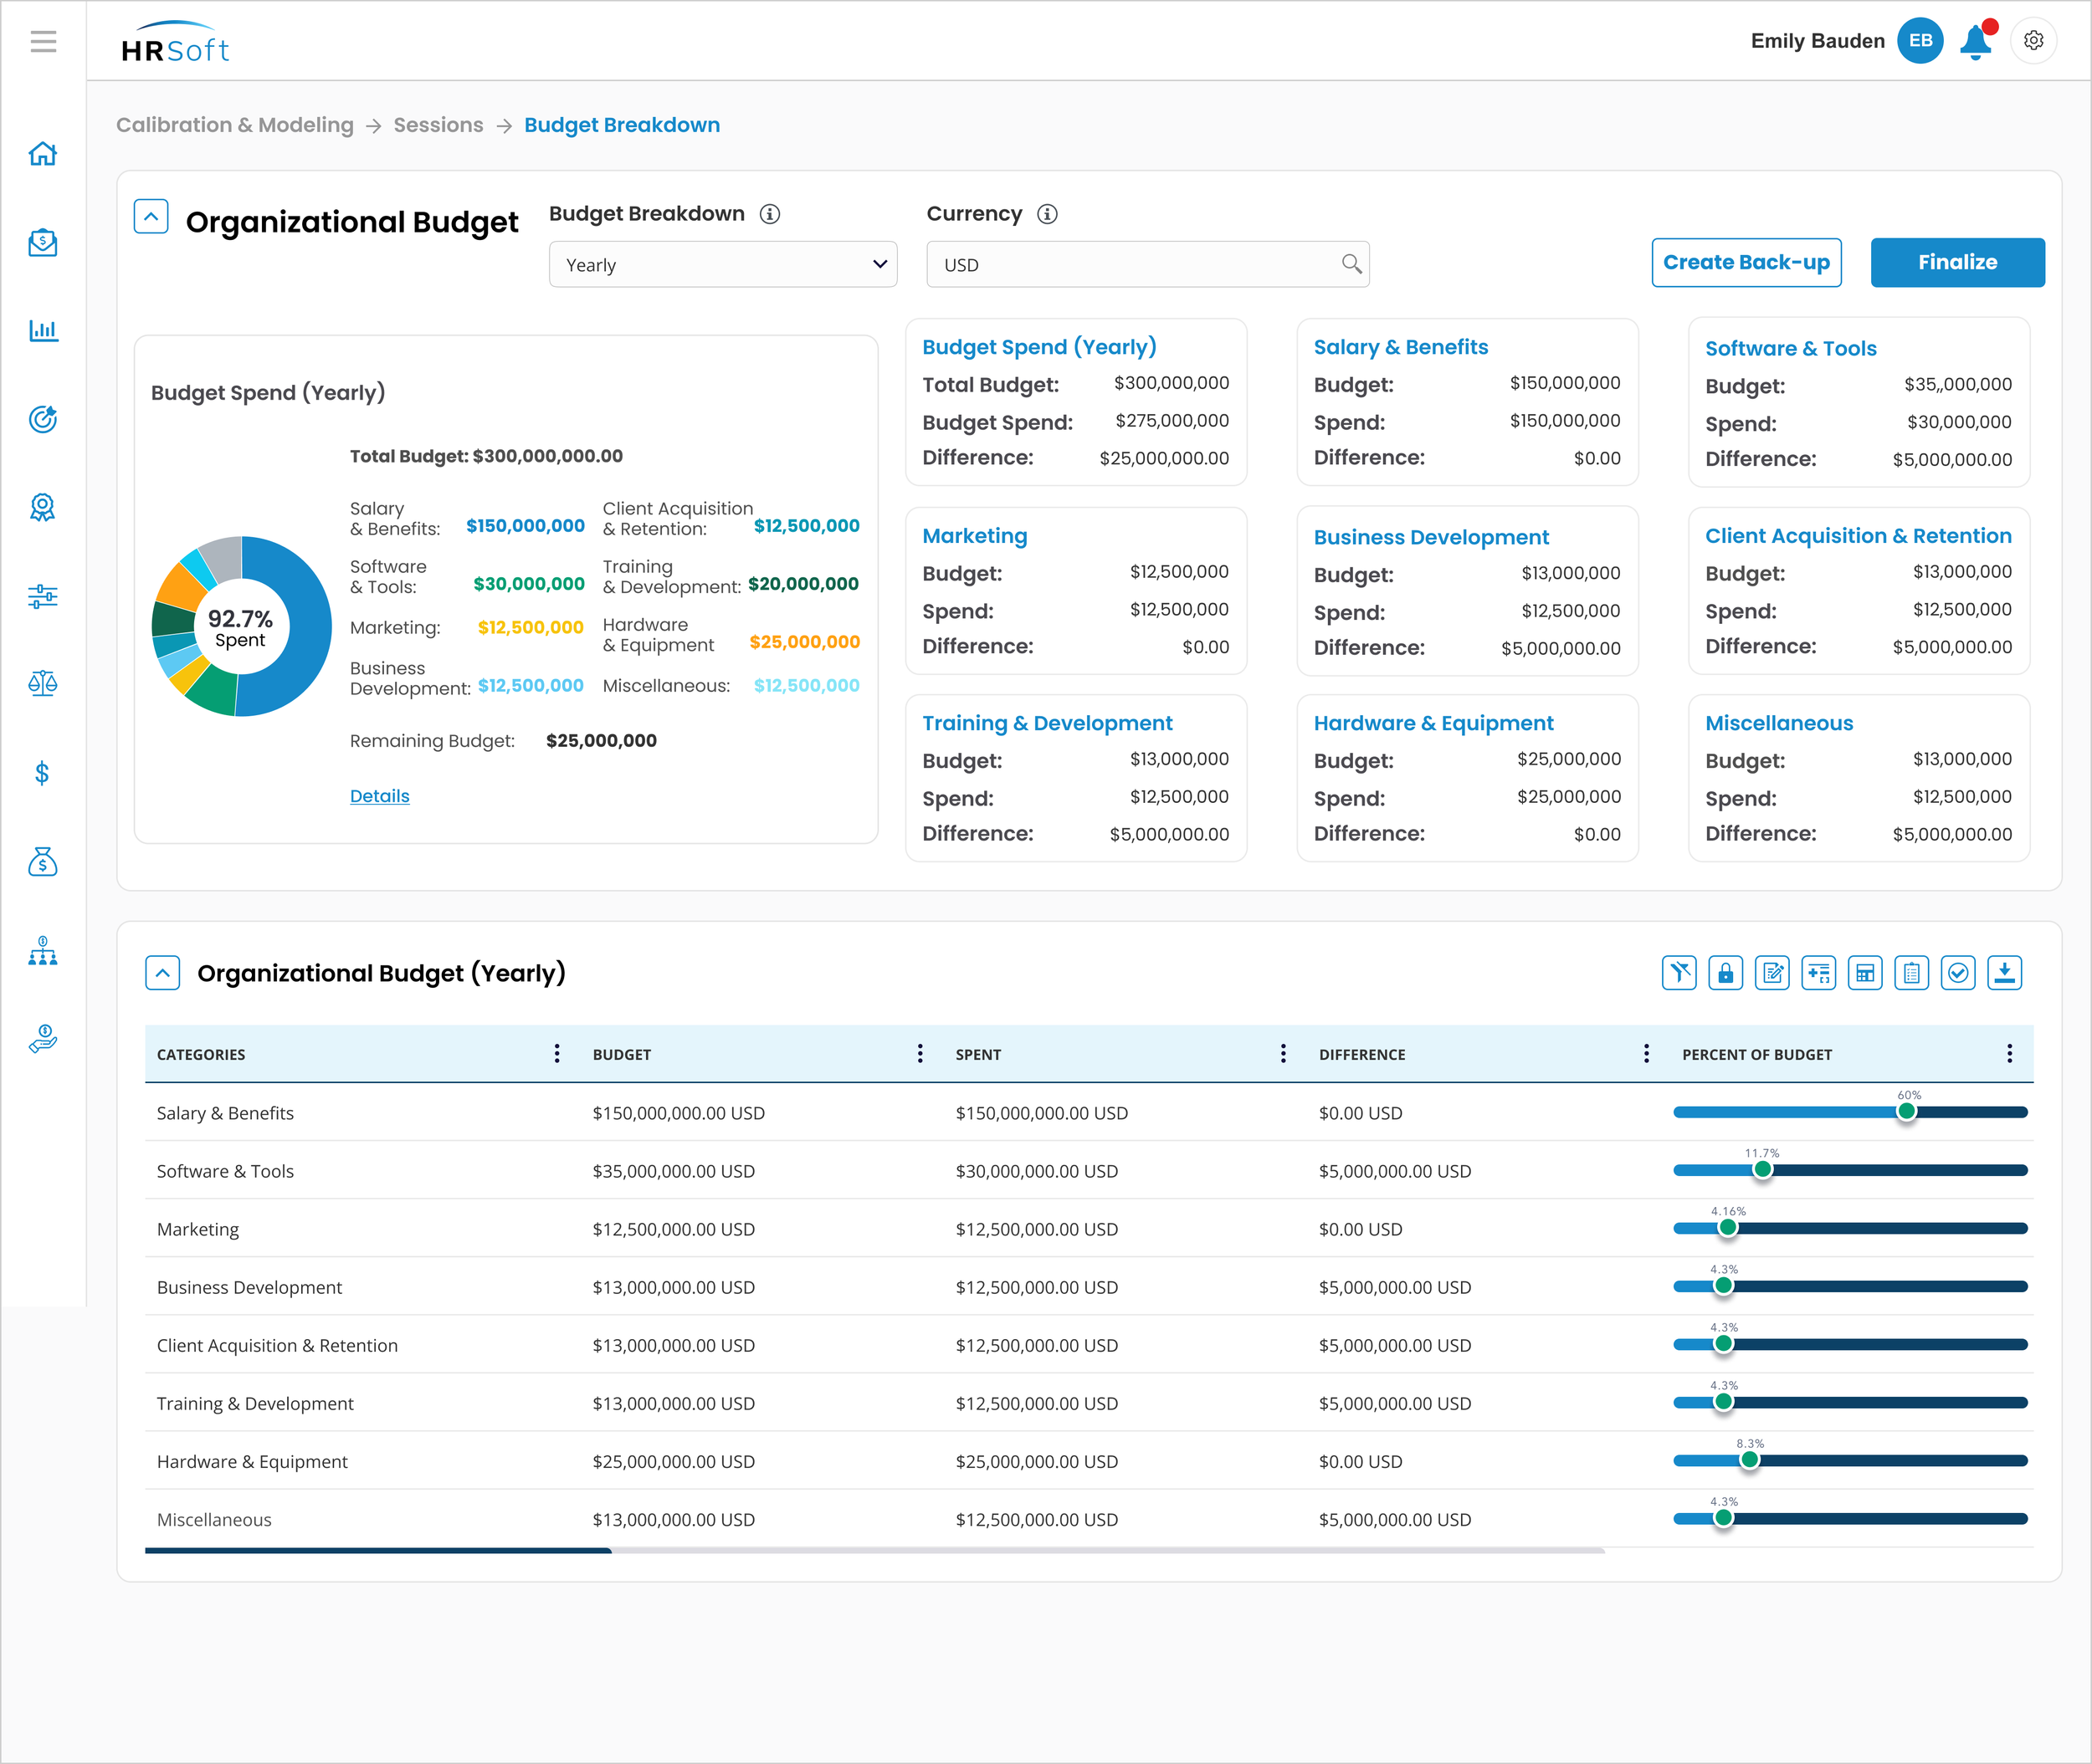Open the Details link under budget chart
Image resolution: width=2092 pixels, height=1764 pixels.
[379, 796]
